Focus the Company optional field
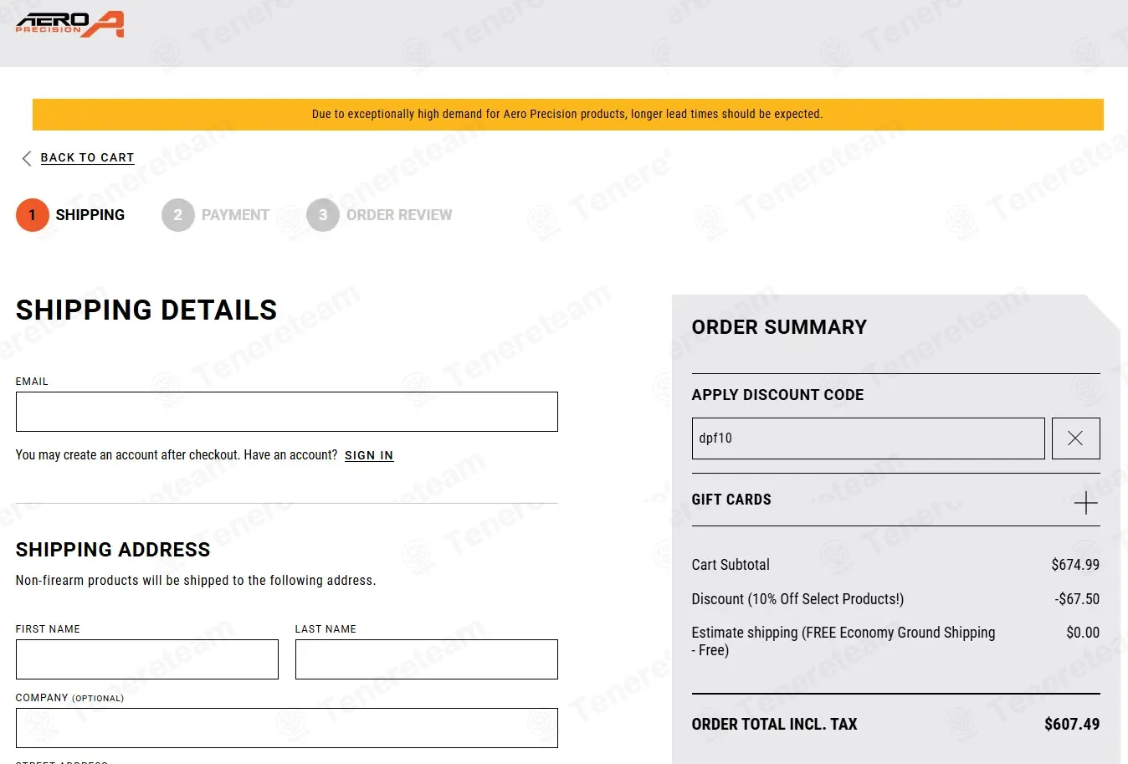Image resolution: width=1128 pixels, height=764 pixels. click(287, 728)
